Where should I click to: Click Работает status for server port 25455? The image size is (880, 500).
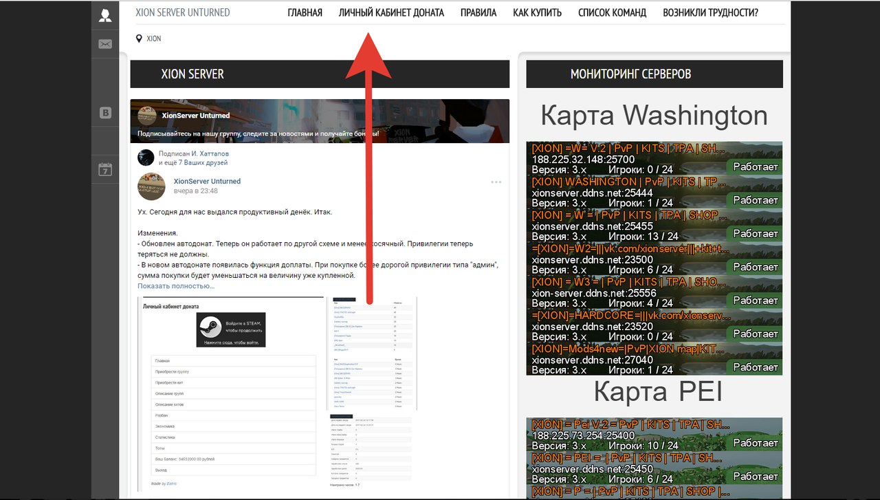[x=755, y=234]
